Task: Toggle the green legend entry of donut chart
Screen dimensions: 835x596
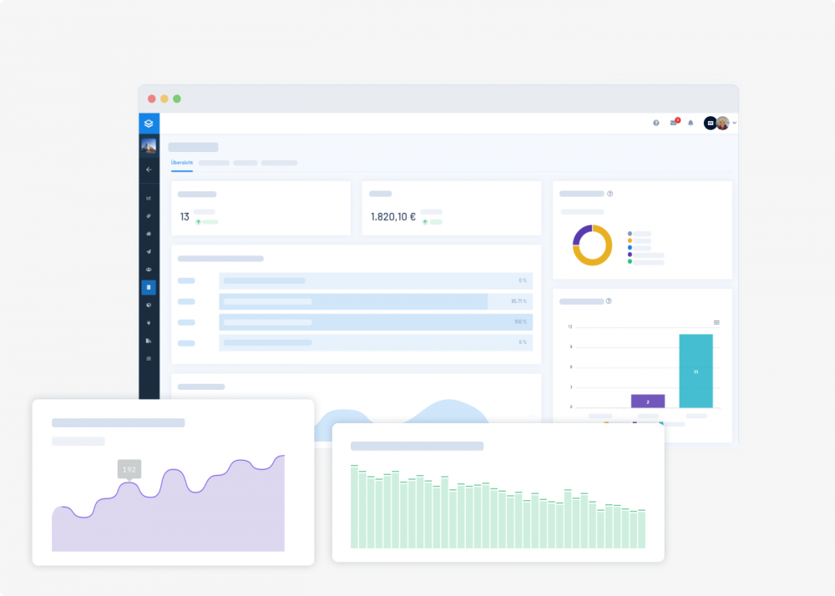Action: tap(630, 261)
